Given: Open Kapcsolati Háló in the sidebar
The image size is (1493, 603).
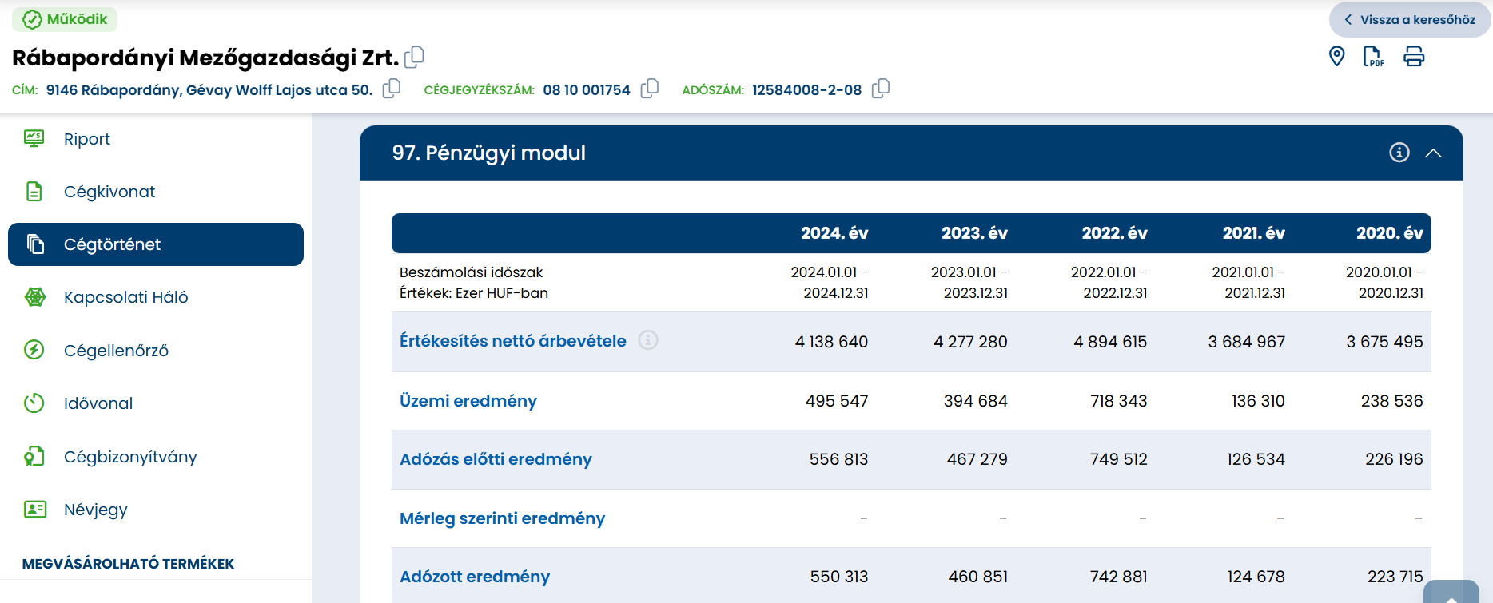Looking at the screenshot, I should [x=126, y=297].
